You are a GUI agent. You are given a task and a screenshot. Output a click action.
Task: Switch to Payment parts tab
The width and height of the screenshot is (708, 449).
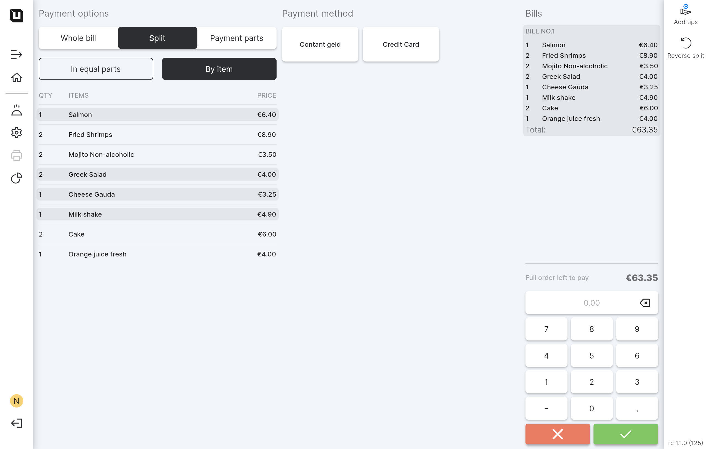[x=236, y=38]
